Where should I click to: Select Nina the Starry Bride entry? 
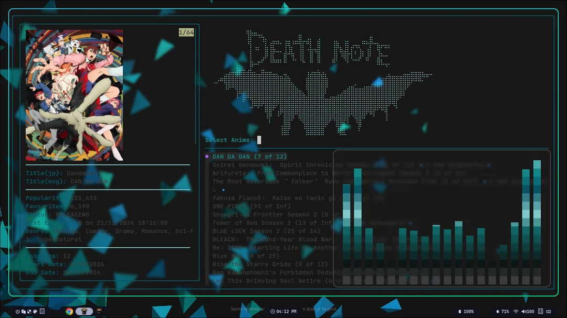click(270, 264)
